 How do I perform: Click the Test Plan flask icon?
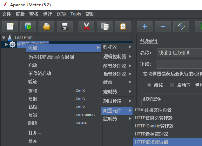coord(10,38)
